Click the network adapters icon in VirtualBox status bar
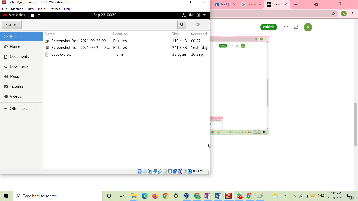 pos(155,171)
